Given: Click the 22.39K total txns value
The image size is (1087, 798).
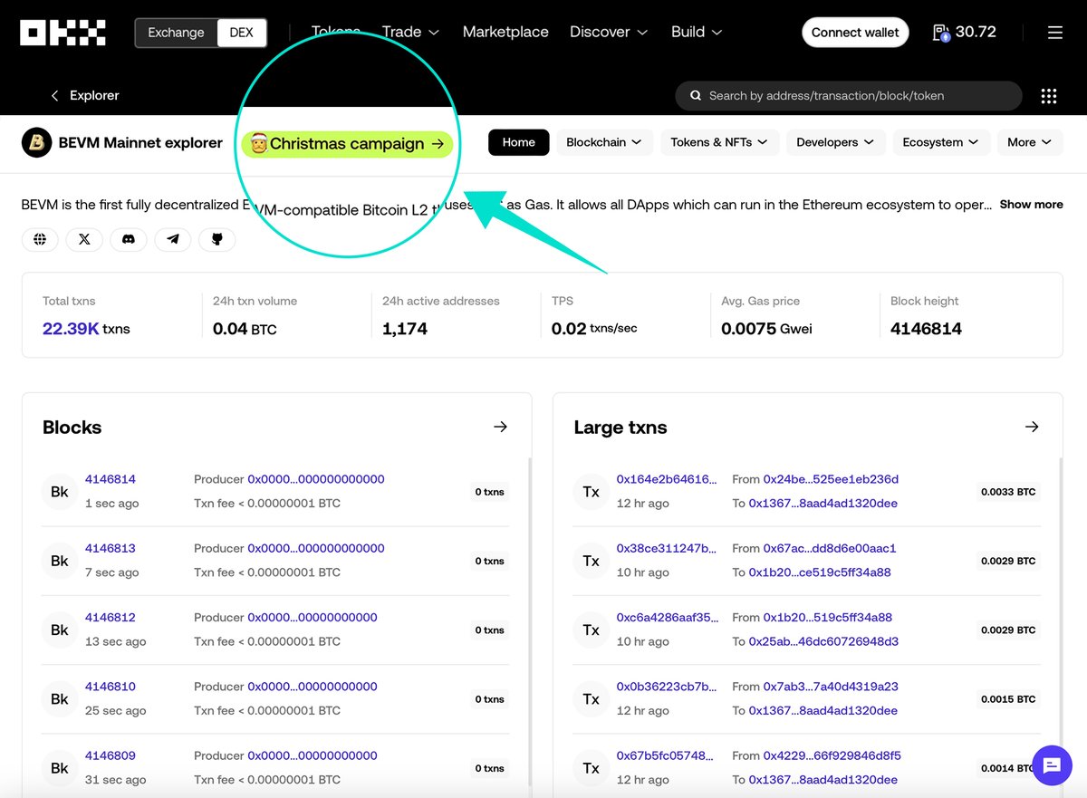Looking at the screenshot, I should click(x=71, y=329).
